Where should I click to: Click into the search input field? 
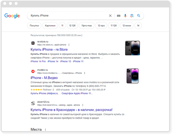tap(69, 16)
